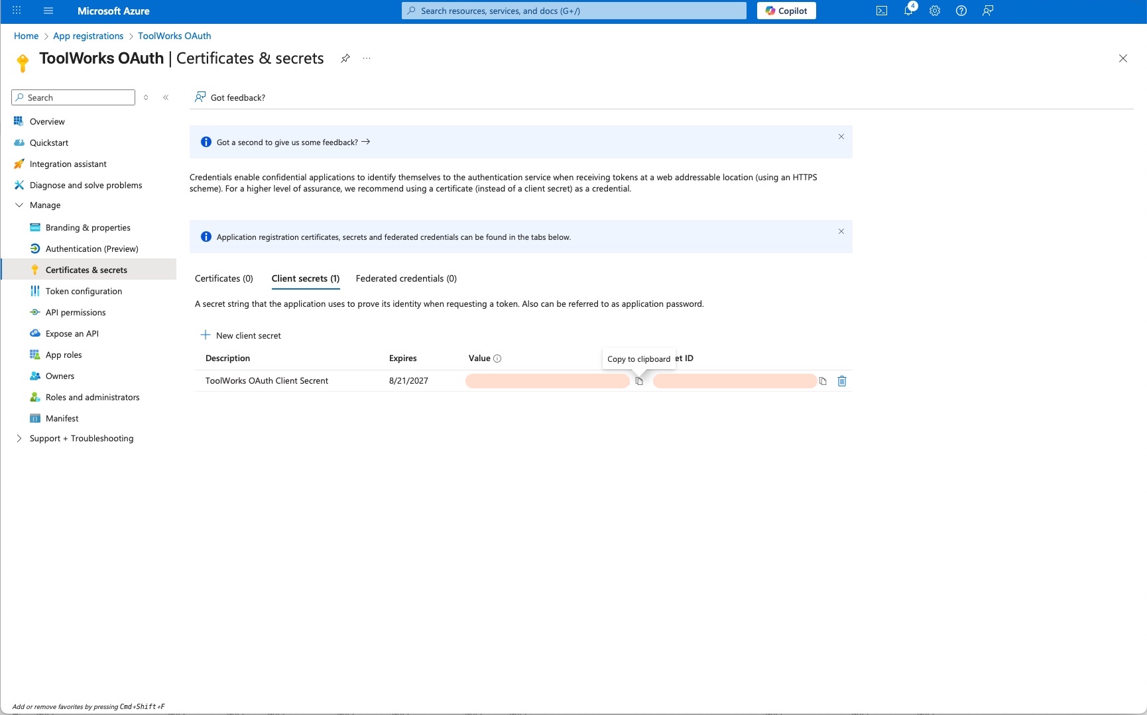Open the portal settings gear
Screen dimensions: 1147x715
click(934, 11)
